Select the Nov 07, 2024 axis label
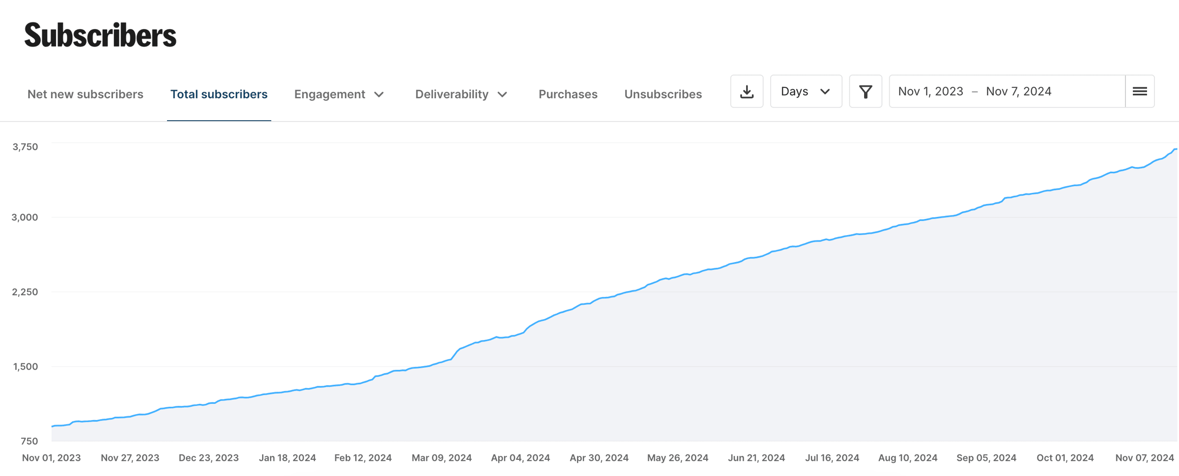 point(1145,458)
